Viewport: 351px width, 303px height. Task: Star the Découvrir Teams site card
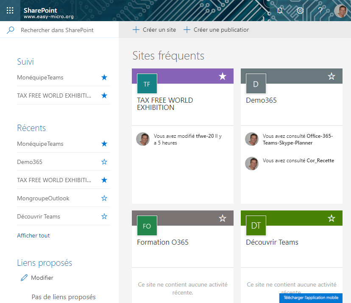coord(331,218)
